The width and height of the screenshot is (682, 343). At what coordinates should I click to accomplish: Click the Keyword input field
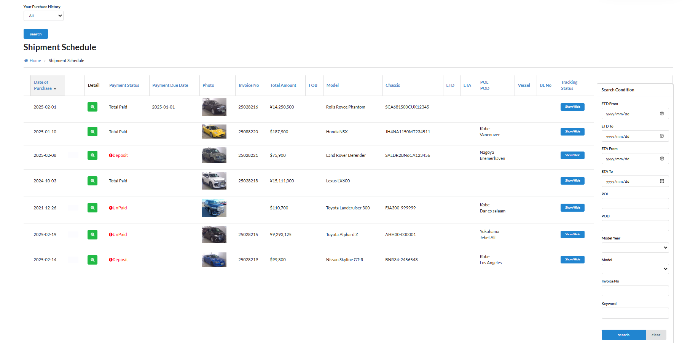click(635, 313)
